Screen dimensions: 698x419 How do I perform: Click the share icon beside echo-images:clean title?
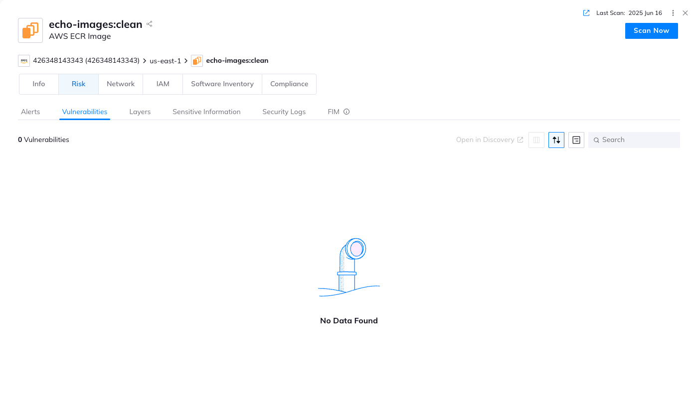click(x=149, y=24)
